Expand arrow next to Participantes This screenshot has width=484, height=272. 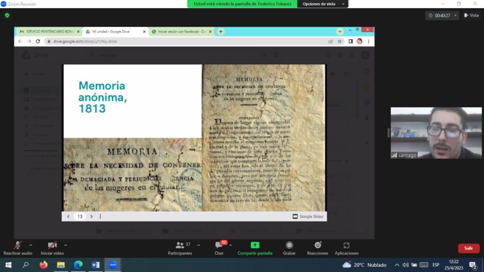click(199, 245)
